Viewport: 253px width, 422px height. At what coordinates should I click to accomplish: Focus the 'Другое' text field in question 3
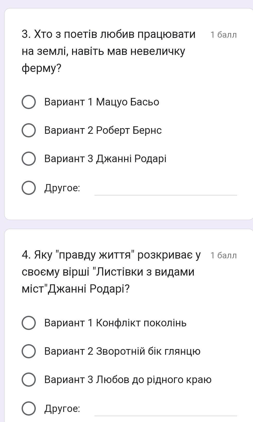[165, 190]
